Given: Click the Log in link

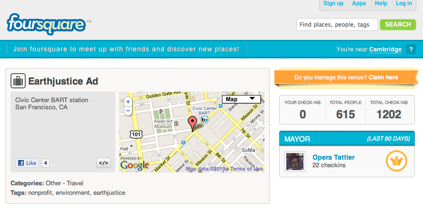Looking at the screenshot, I should pyautogui.click(x=404, y=3).
